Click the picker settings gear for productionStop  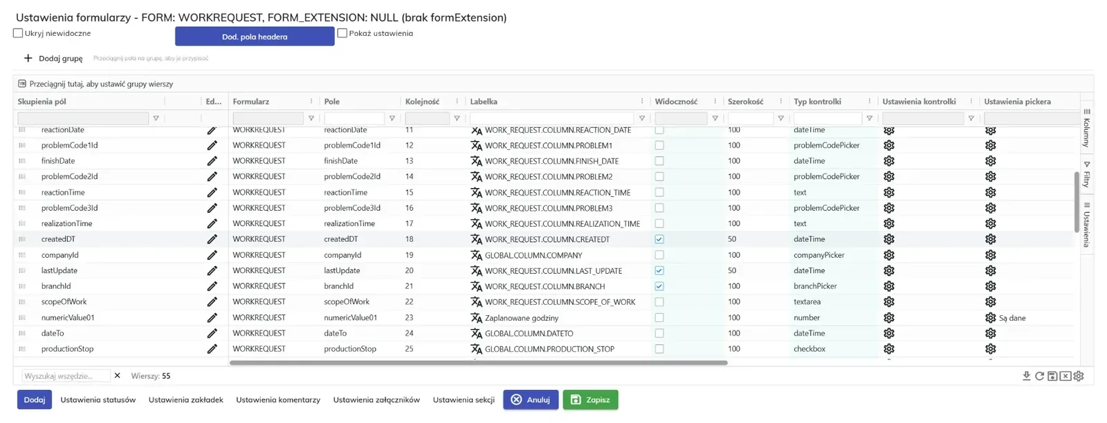click(x=991, y=349)
